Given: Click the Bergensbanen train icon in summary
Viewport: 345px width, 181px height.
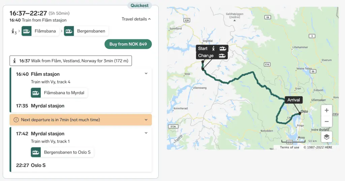Looking at the screenshot, I should (x=69, y=31).
